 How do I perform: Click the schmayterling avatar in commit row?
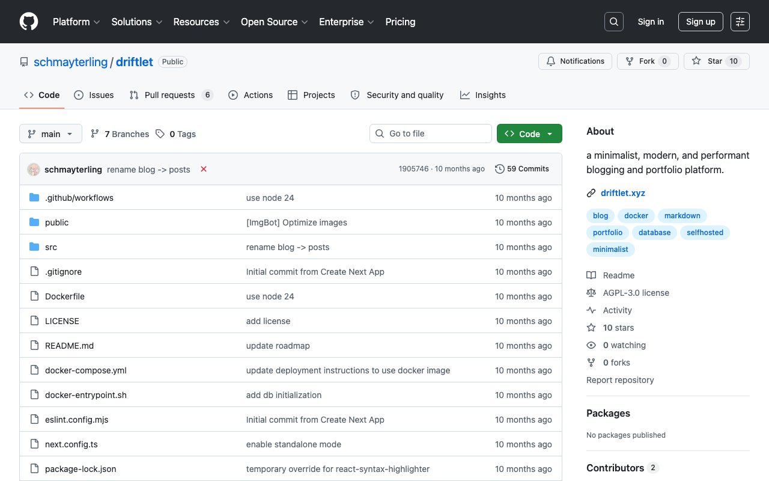(34, 170)
